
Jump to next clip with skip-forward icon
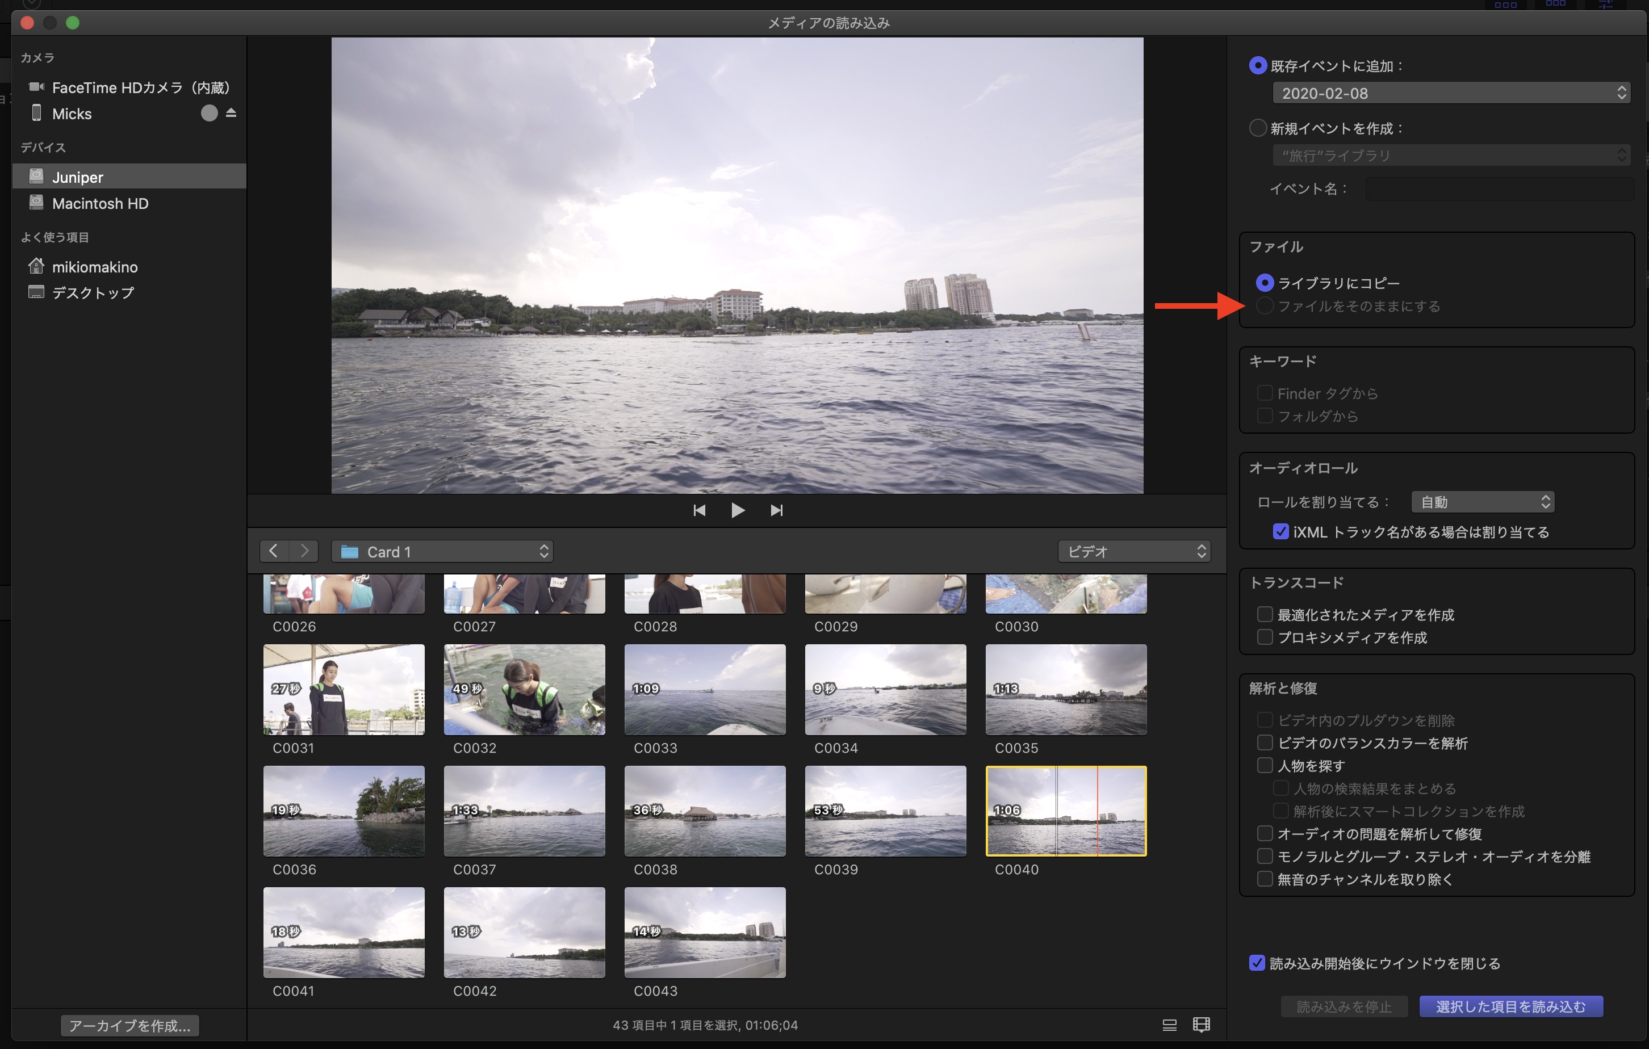[776, 510]
